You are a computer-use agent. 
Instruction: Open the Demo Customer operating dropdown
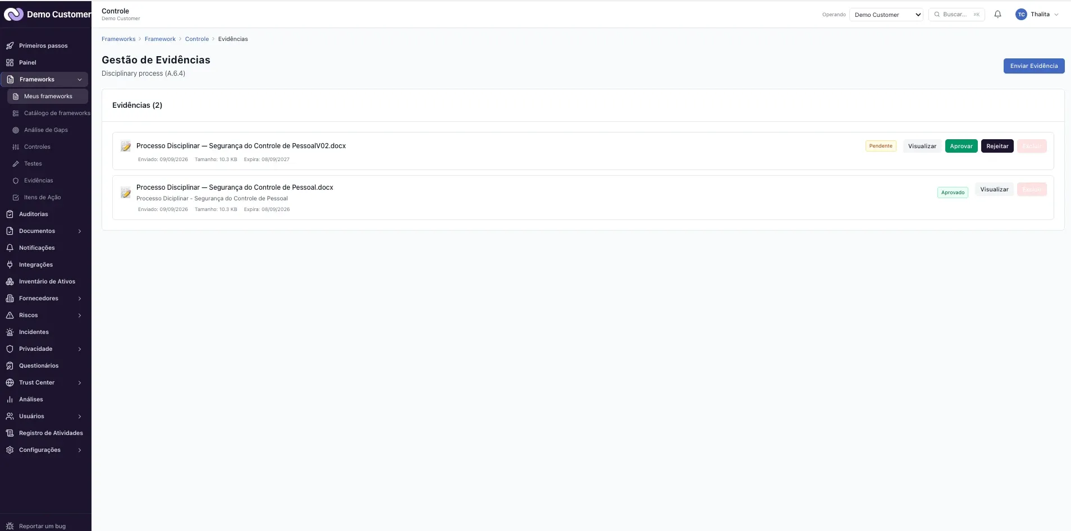(x=886, y=15)
